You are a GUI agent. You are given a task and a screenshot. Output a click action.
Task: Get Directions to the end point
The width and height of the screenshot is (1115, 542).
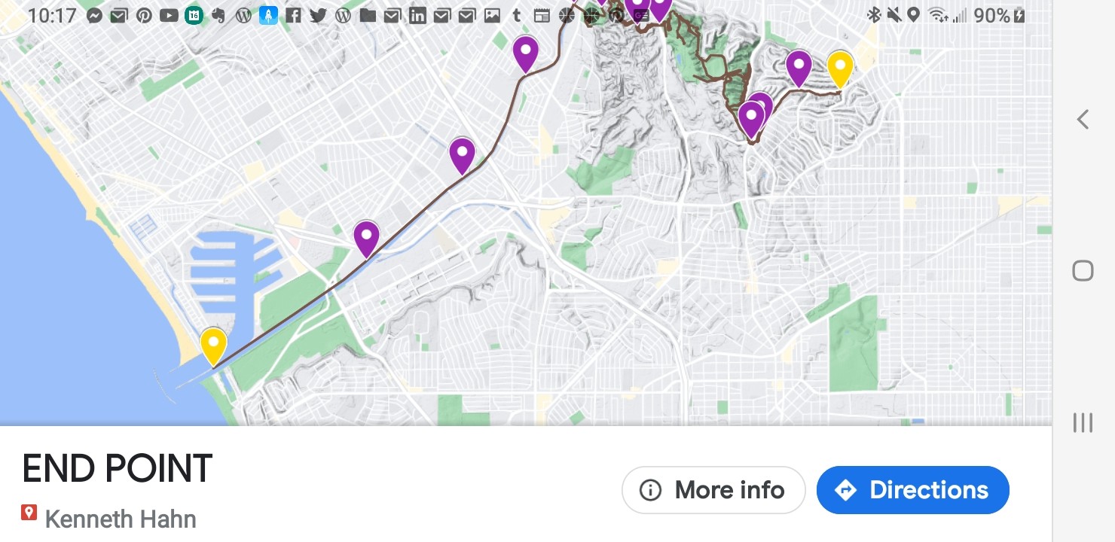(x=912, y=490)
